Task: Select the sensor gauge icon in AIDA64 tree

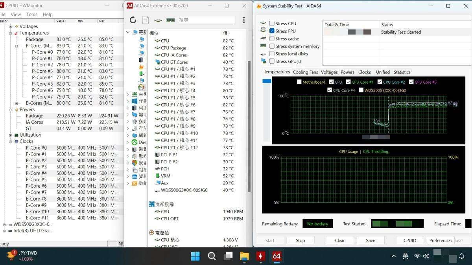Action: (x=141, y=87)
